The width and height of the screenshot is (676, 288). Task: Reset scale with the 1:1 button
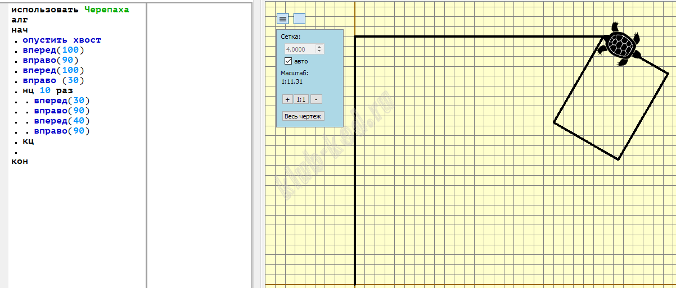[301, 99]
